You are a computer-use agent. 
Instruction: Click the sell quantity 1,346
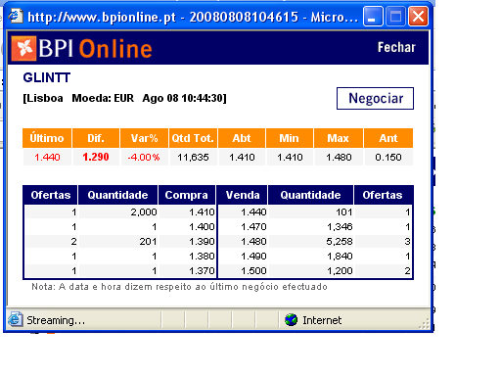pos(340,227)
